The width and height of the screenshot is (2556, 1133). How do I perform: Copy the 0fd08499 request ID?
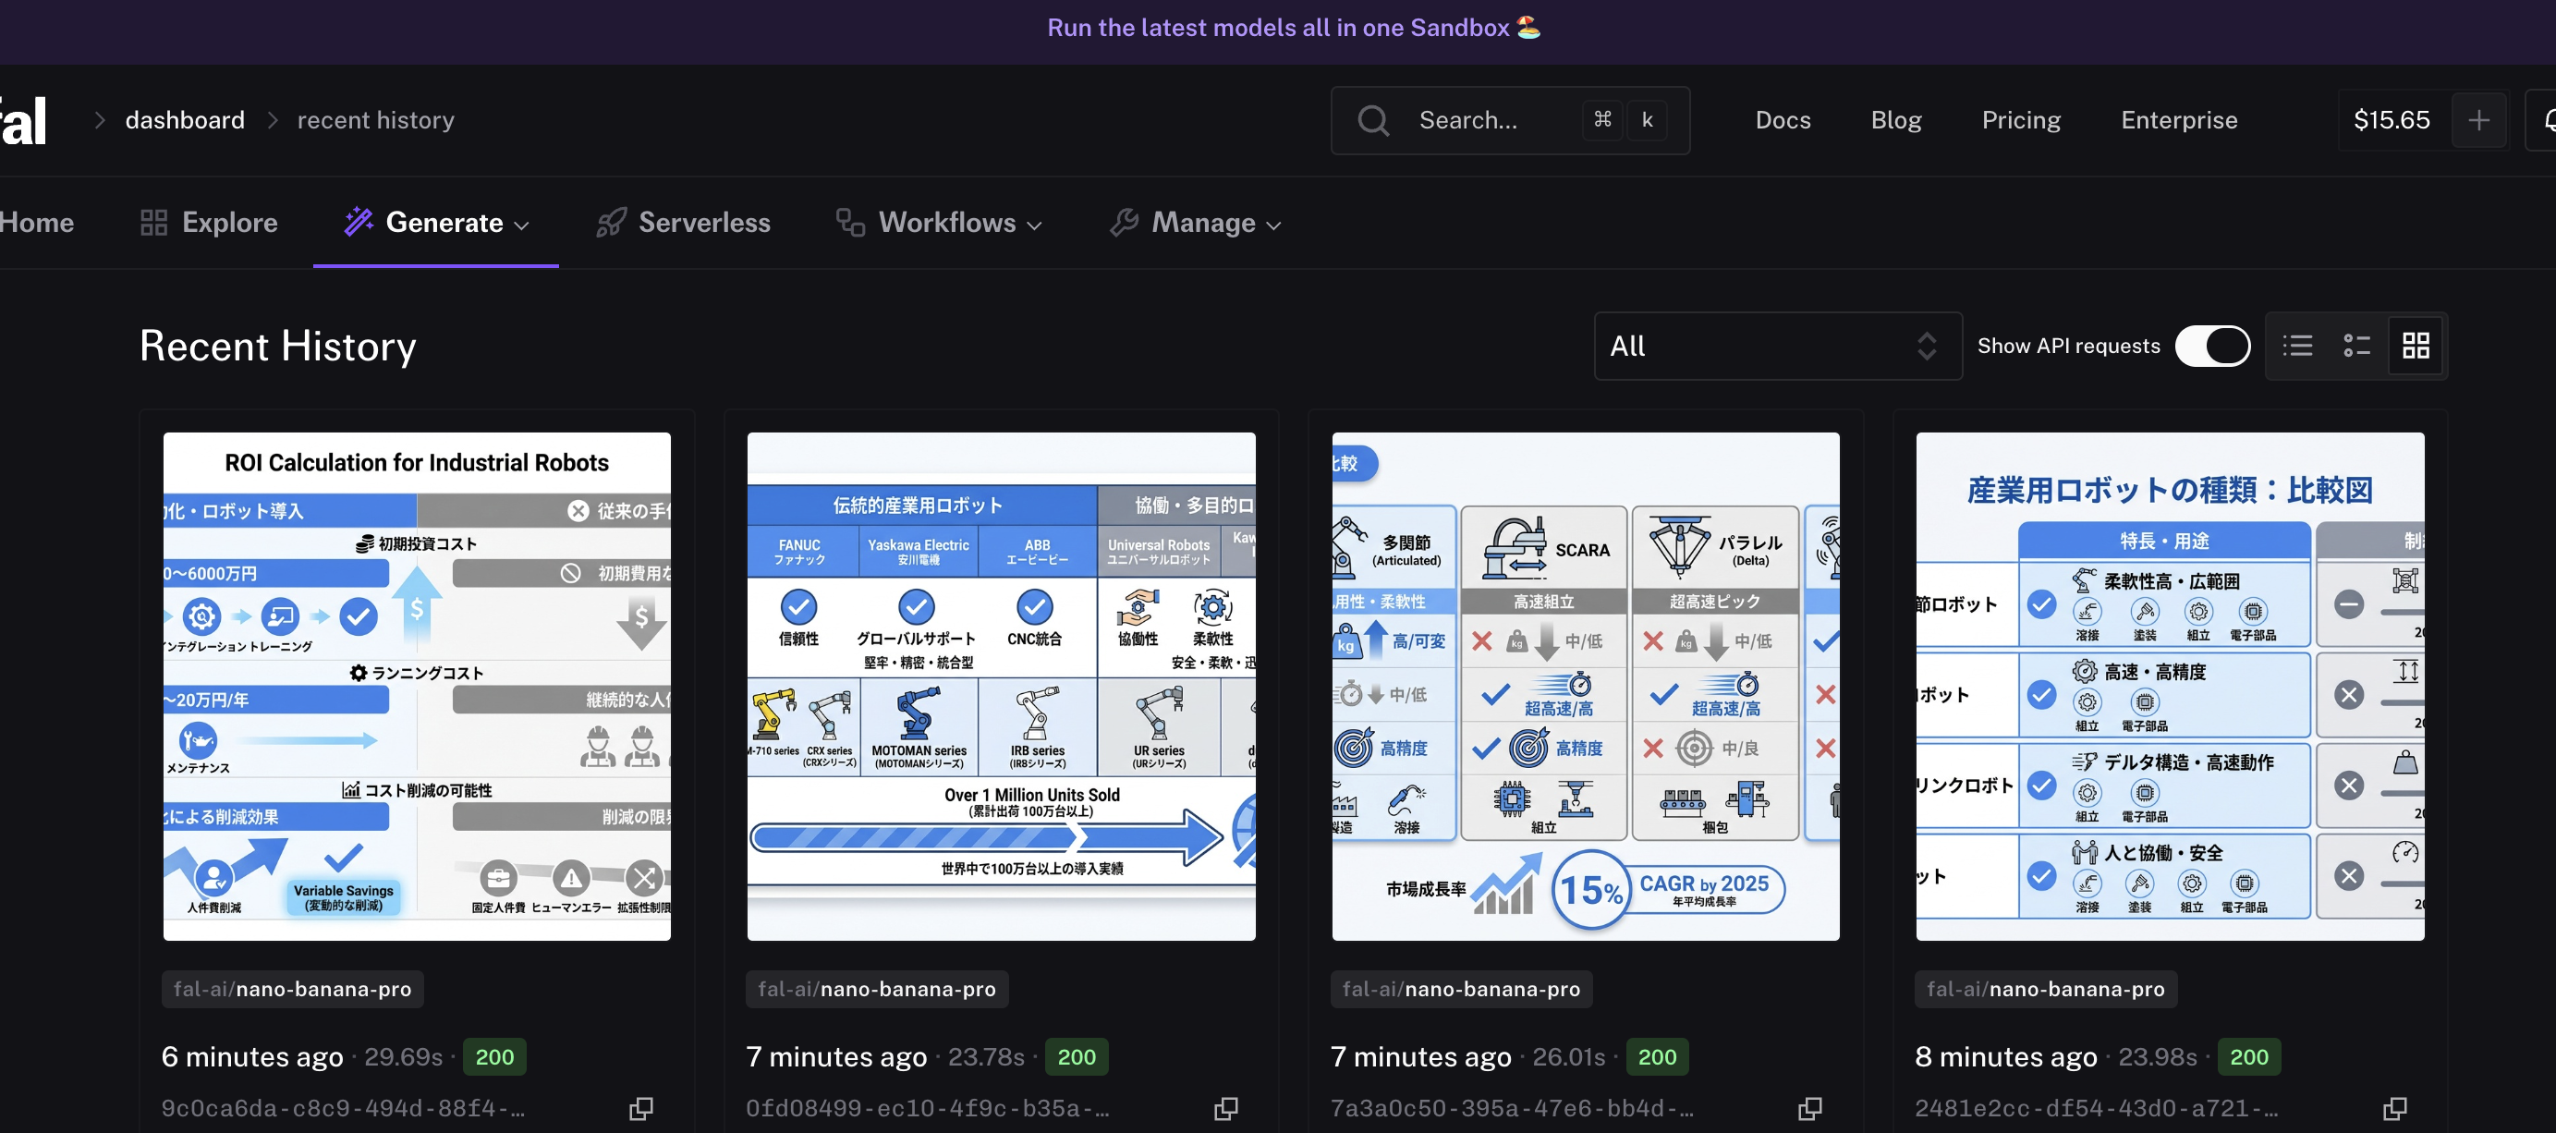pyautogui.click(x=1225, y=1108)
